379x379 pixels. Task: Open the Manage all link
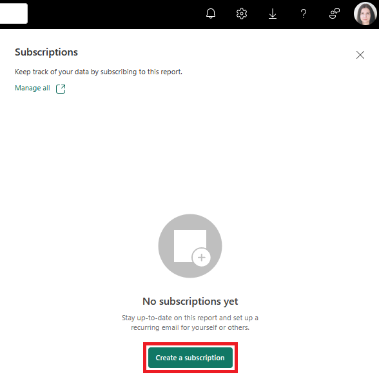point(32,88)
